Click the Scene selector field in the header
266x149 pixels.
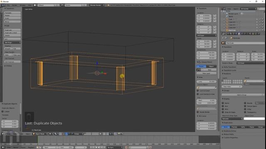73,5
